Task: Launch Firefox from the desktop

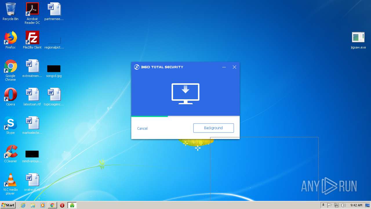Action: click(x=10, y=40)
